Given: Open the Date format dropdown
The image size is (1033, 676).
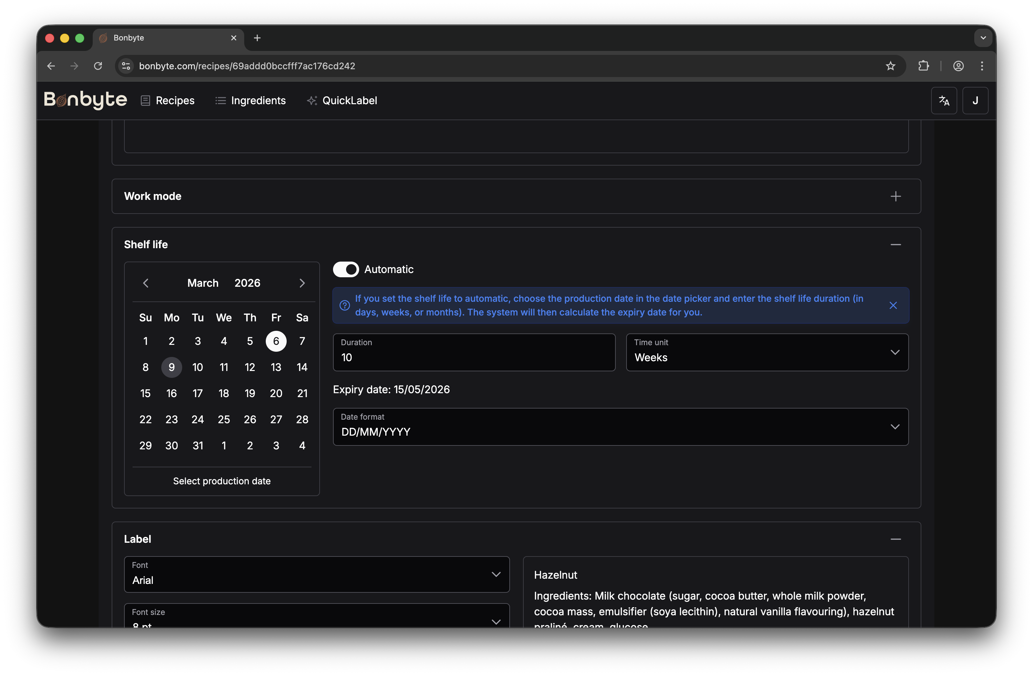Looking at the screenshot, I should pos(620,427).
